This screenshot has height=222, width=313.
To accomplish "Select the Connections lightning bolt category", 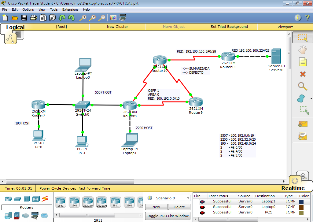I will click(x=45, y=199).
